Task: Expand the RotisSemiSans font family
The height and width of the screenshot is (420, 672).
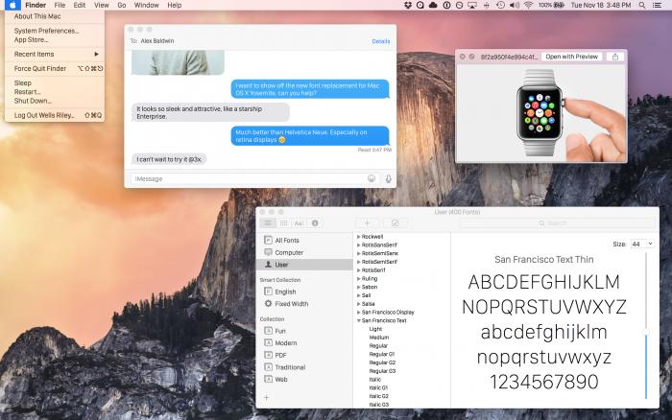Action: pyautogui.click(x=359, y=253)
